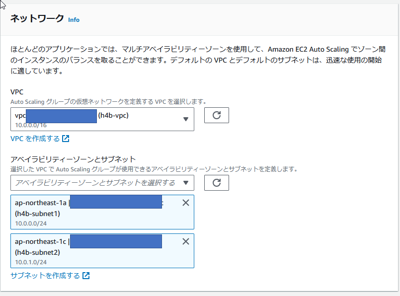Click the ap-northeast-1a h4b-subnet1 entry

[102, 212]
